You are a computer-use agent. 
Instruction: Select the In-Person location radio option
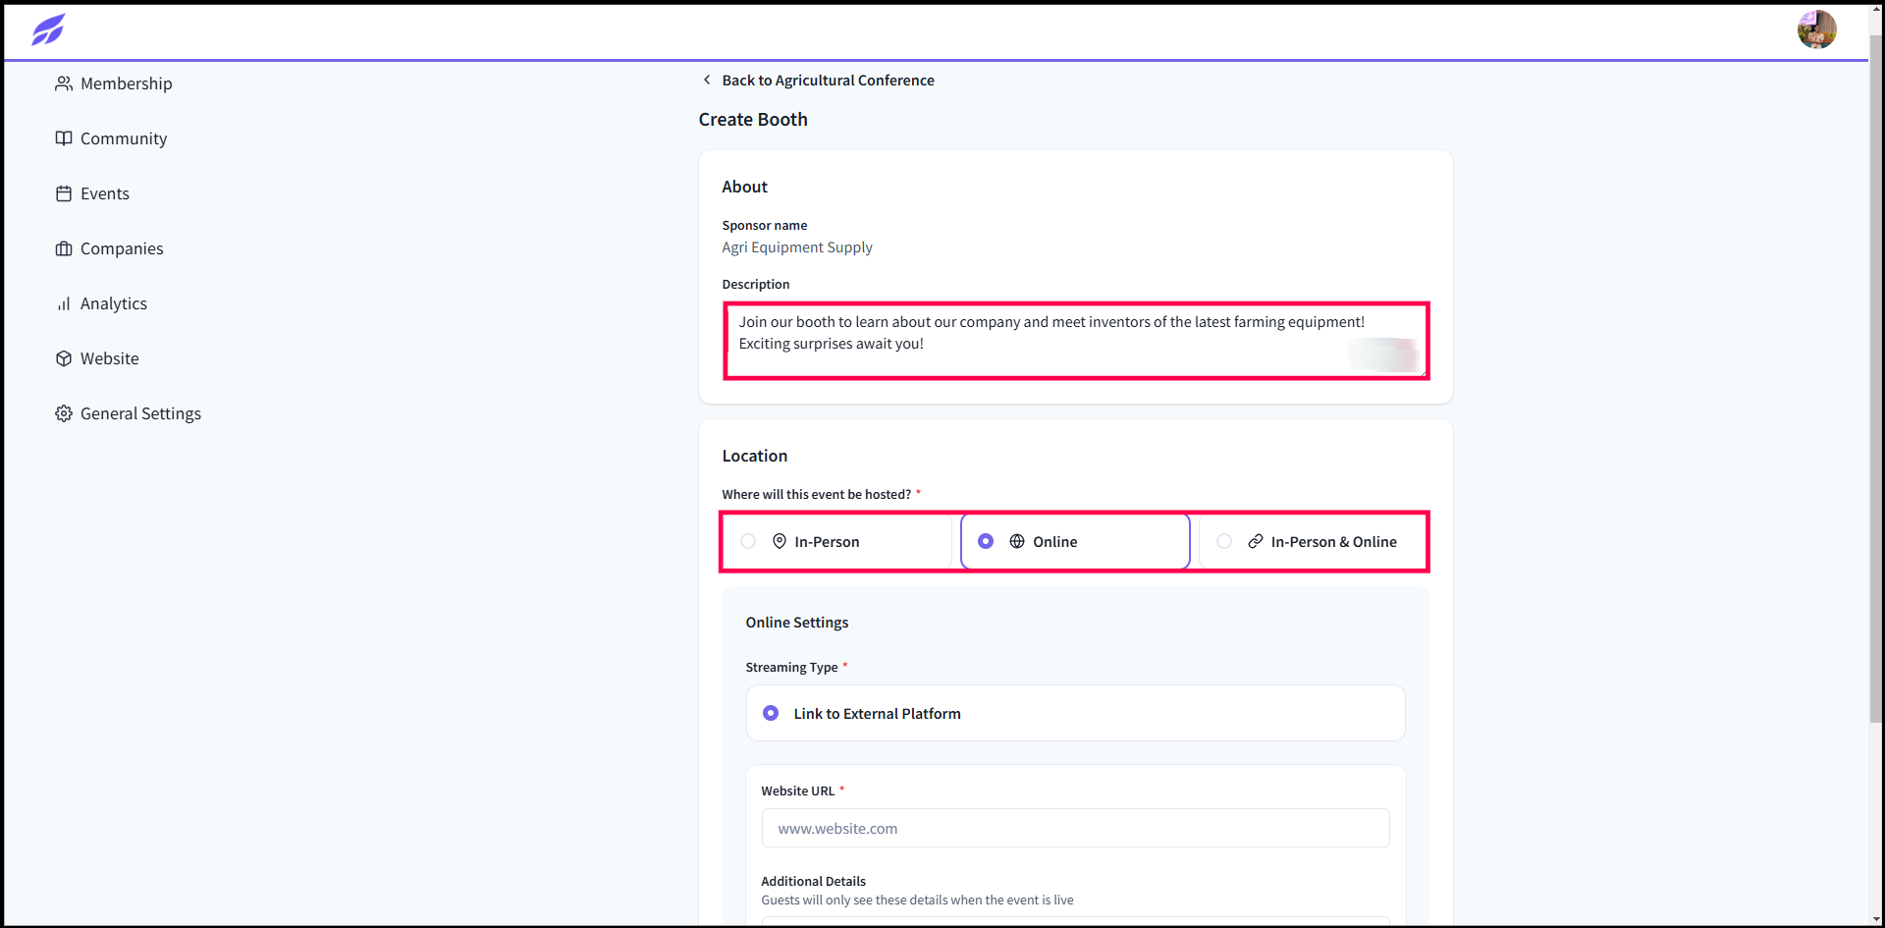[837, 541]
